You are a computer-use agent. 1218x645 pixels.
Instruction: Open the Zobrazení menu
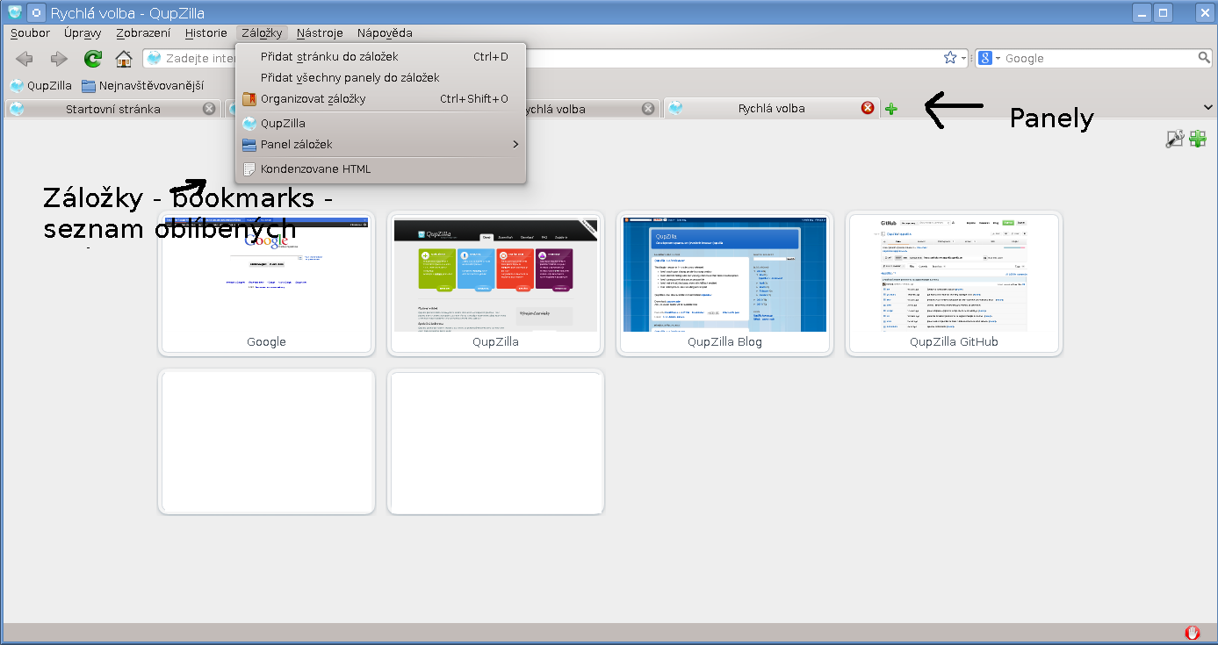coord(143,33)
